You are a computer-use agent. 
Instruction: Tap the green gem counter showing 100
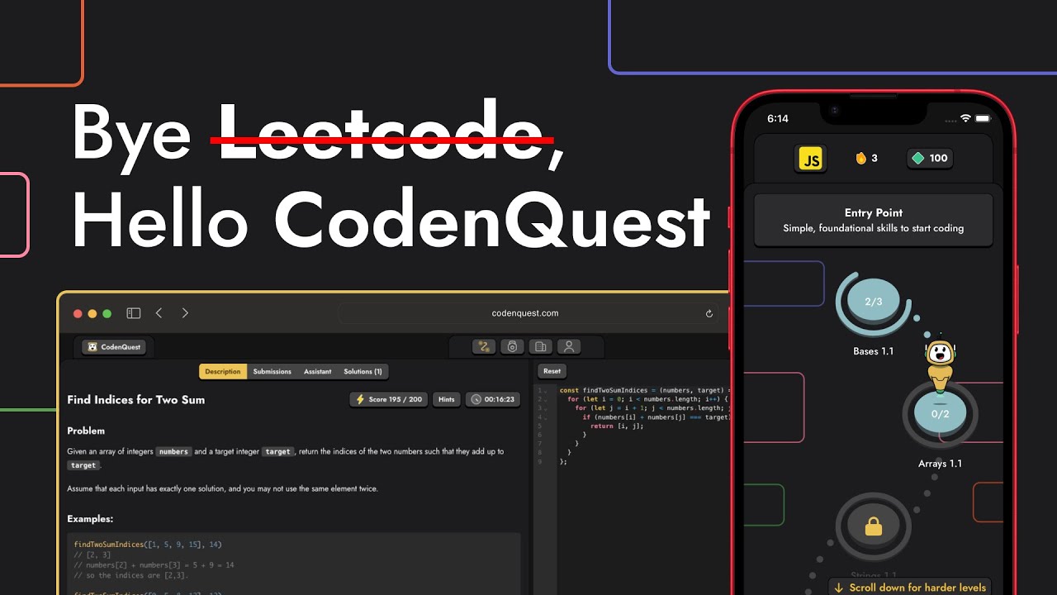[x=930, y=158]
